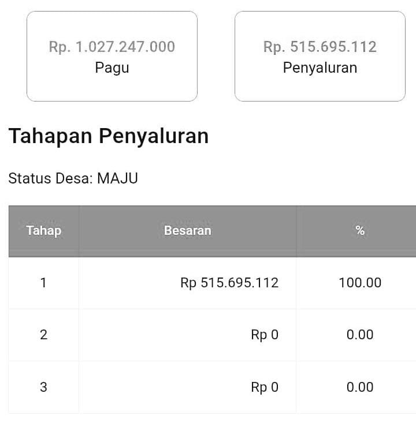Viewport: 416px width, 446px height.
Task: Select the Rp. 1.027.247.000 amount text
Action: point(112,47)
